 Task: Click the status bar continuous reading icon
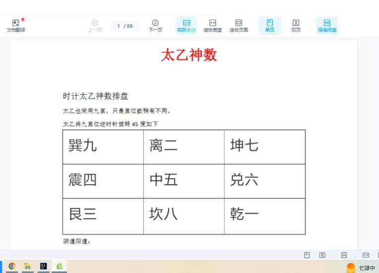[344, 255]
